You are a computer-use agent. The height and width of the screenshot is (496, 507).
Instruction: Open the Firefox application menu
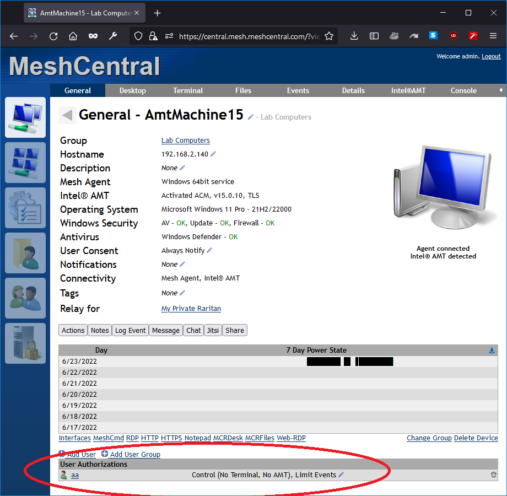coord(493,36)
